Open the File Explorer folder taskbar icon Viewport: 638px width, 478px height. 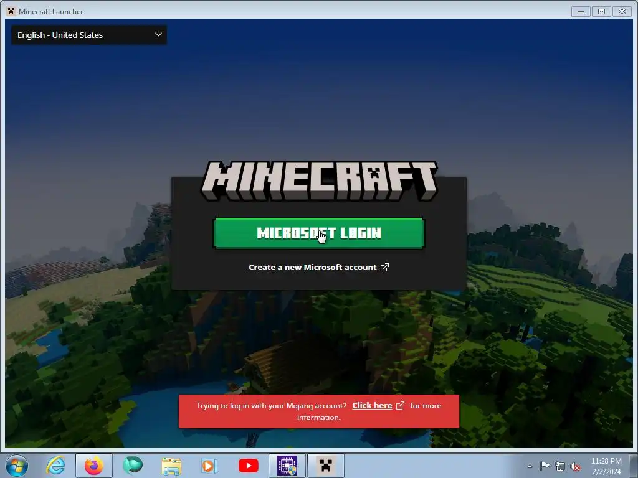171,466
